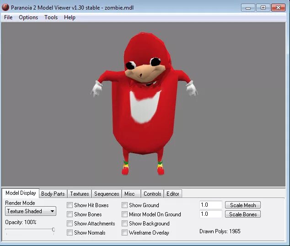Click the Scale Mesh button
The image size is (290, 246).
coord(243,205)
